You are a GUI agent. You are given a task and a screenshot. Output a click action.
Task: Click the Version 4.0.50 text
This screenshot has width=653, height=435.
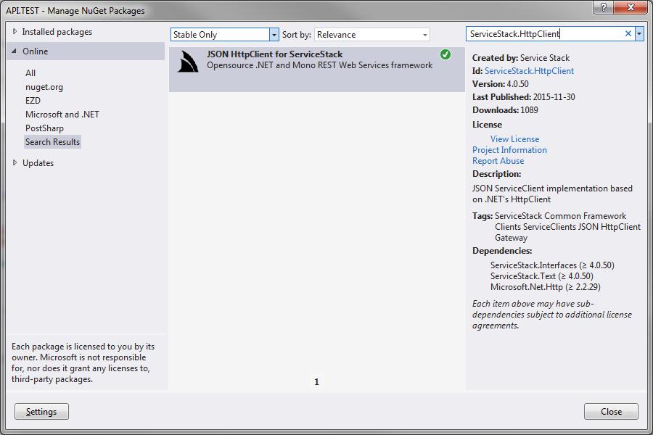[500, 84]
